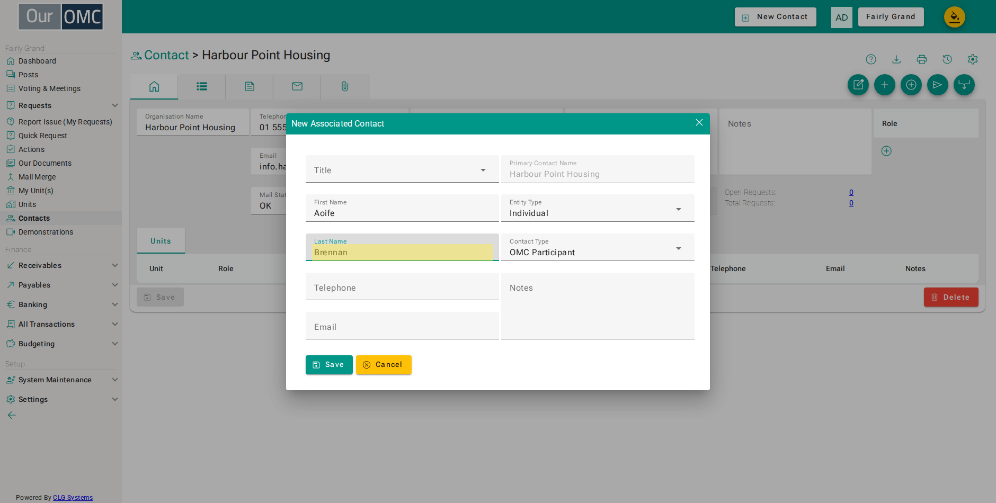
Task: Click the send arrow round button
Action: tap(938, 85)
